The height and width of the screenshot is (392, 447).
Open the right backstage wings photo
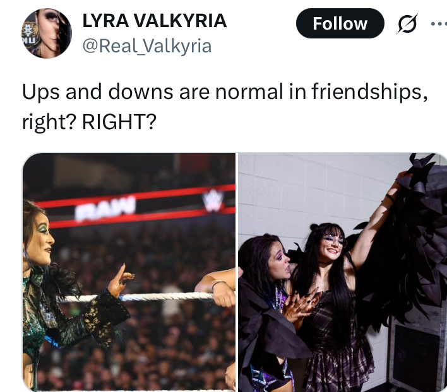pyautogui.click(x=342, y=272)
